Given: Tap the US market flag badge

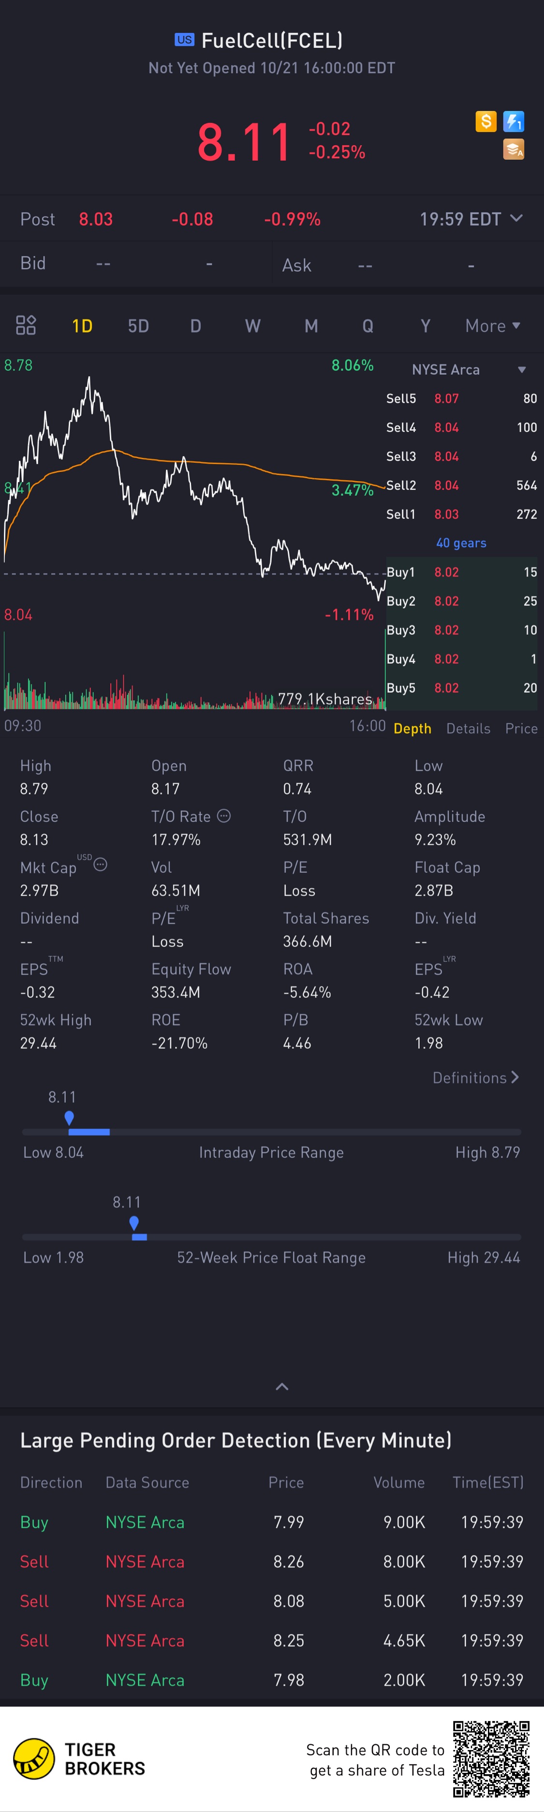Looking at the screenshot, I should [184, 40].
